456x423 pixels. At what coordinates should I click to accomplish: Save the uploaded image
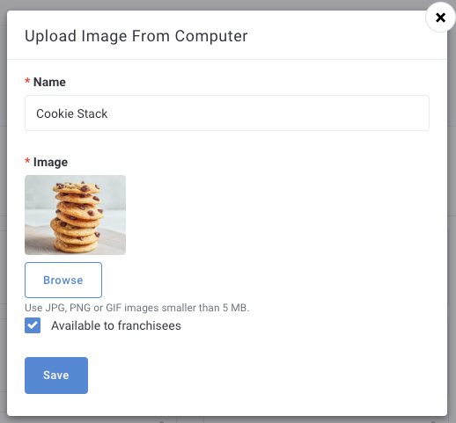tap(56, 376)
